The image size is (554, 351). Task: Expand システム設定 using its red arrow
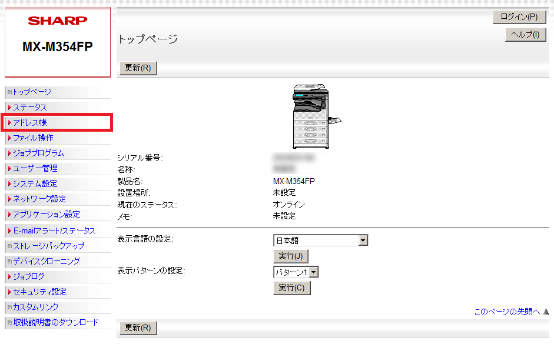tap(9, 183)
